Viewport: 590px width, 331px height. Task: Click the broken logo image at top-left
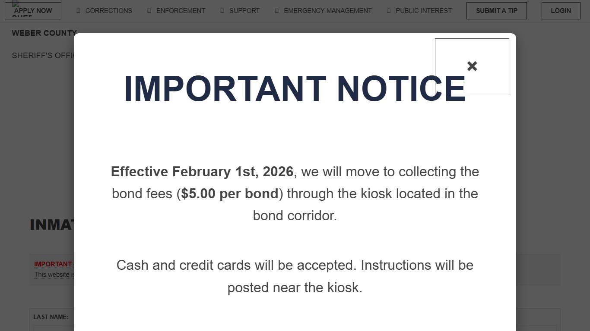[16, 3]
